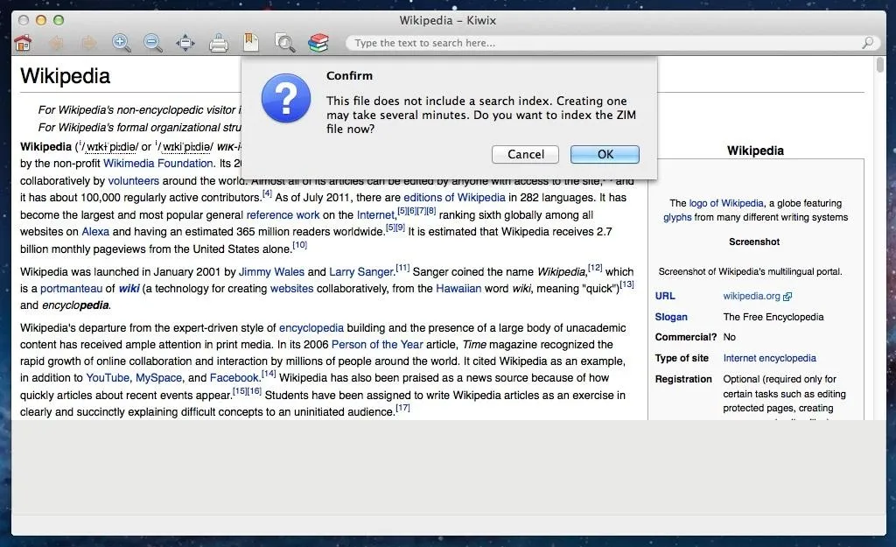Click the 'Type of site' label
Screen dimensions: 896x547
pos(682,358)
